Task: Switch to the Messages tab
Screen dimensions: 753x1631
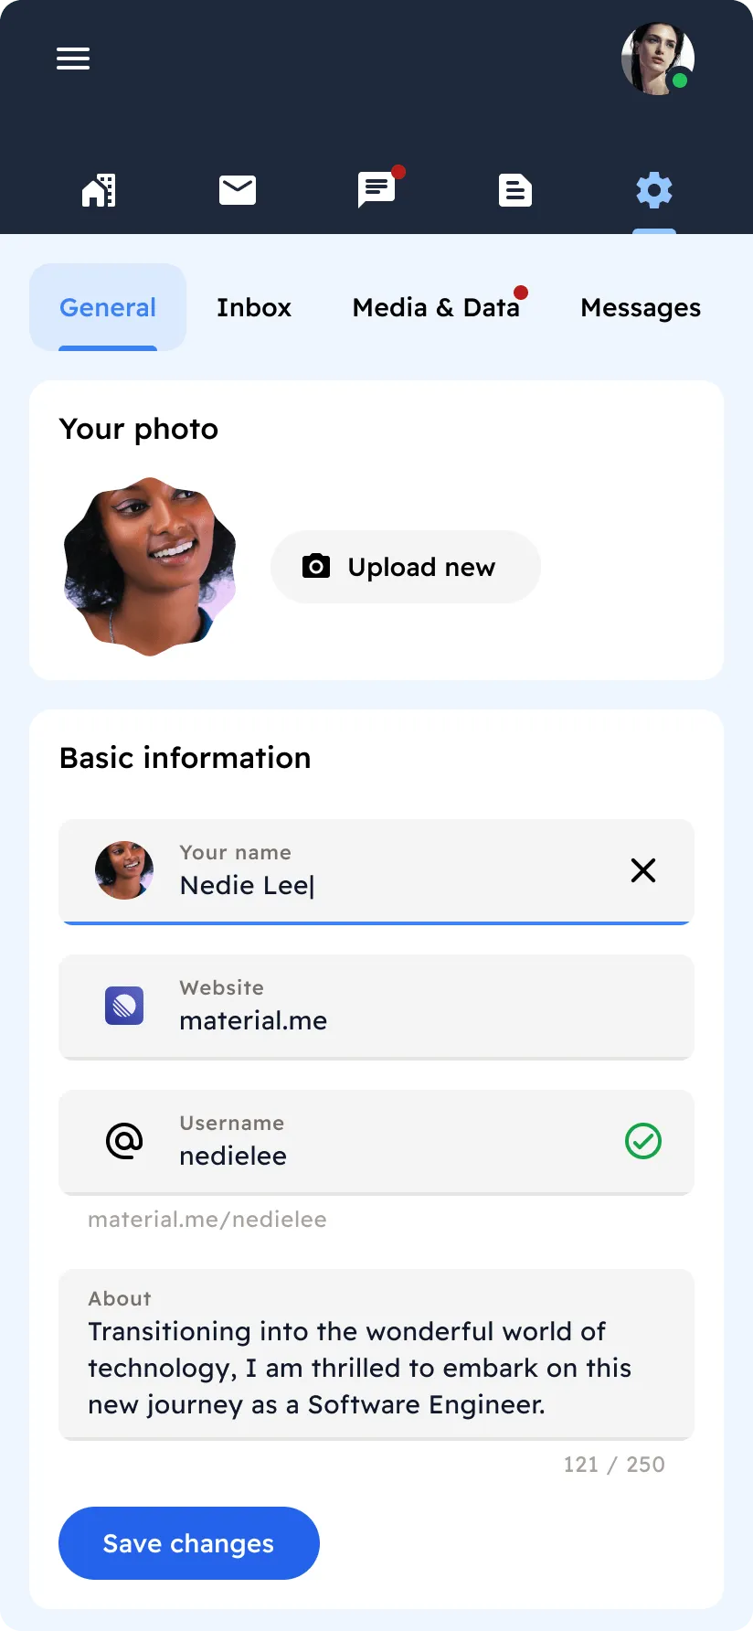Action: tap(641, 307)
